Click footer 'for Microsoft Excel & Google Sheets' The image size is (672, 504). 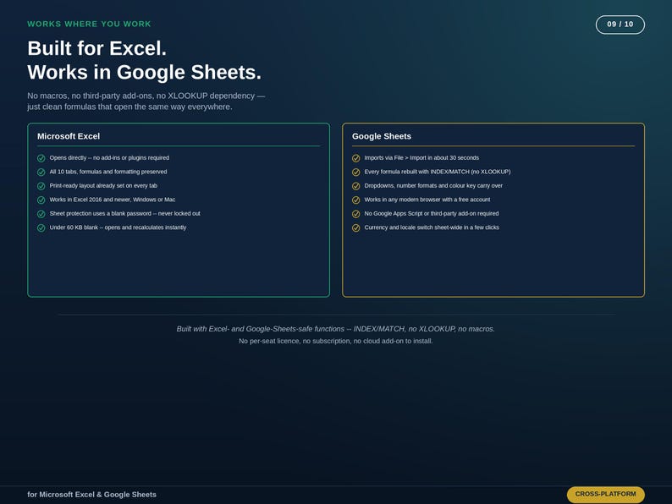(x=91, y=495)
